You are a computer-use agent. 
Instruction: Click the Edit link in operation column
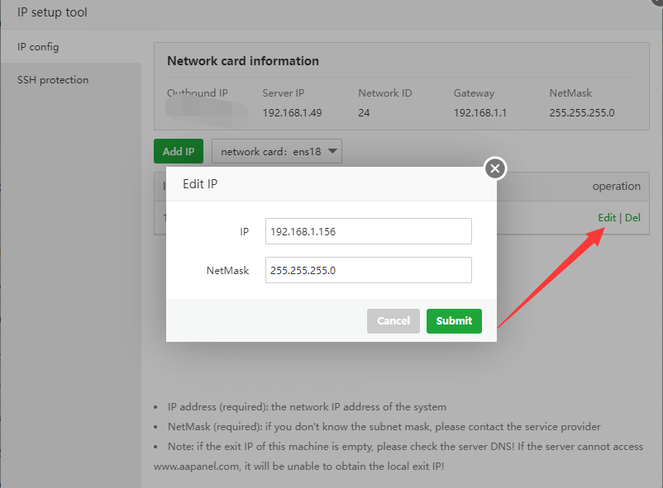[x=607, y=218]
